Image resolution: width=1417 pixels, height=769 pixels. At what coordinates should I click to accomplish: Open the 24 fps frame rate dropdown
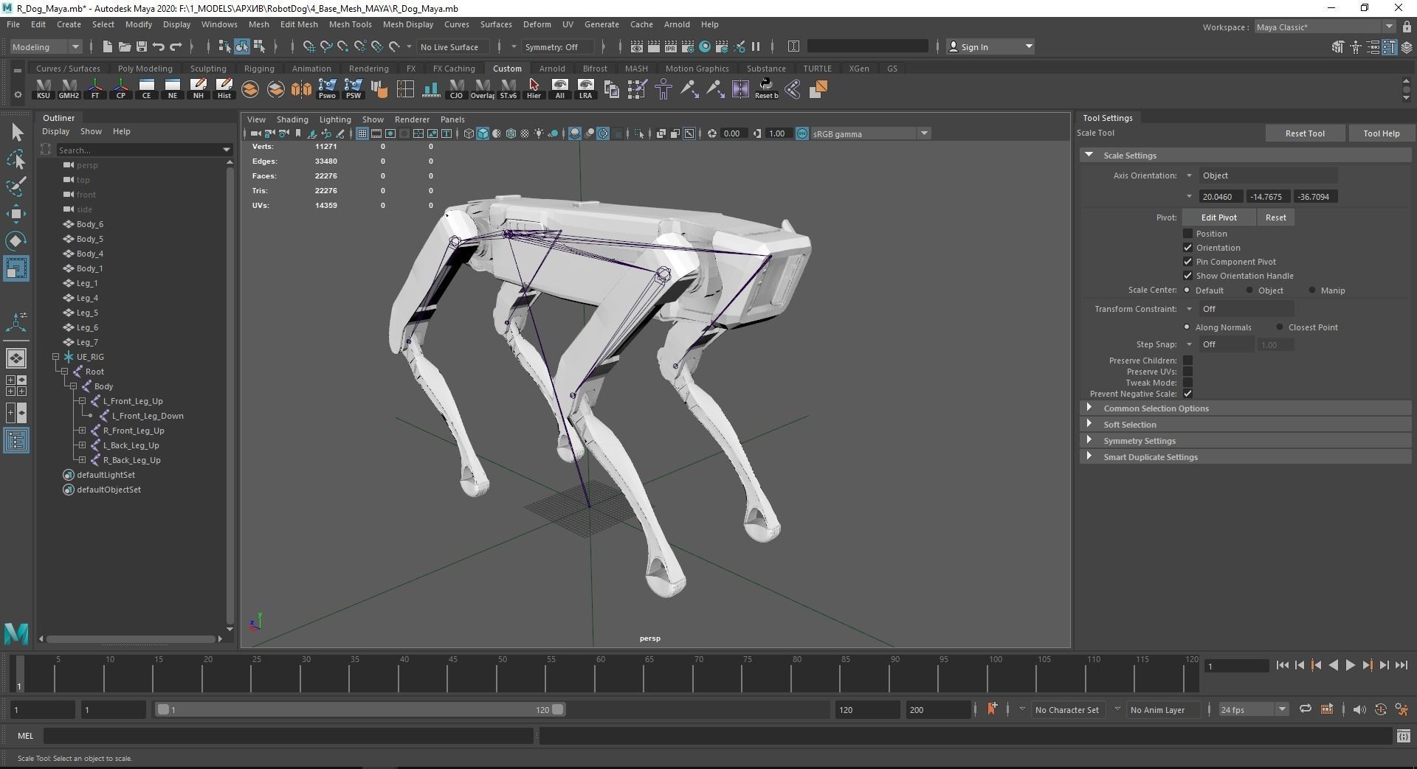coord(1252,710)
